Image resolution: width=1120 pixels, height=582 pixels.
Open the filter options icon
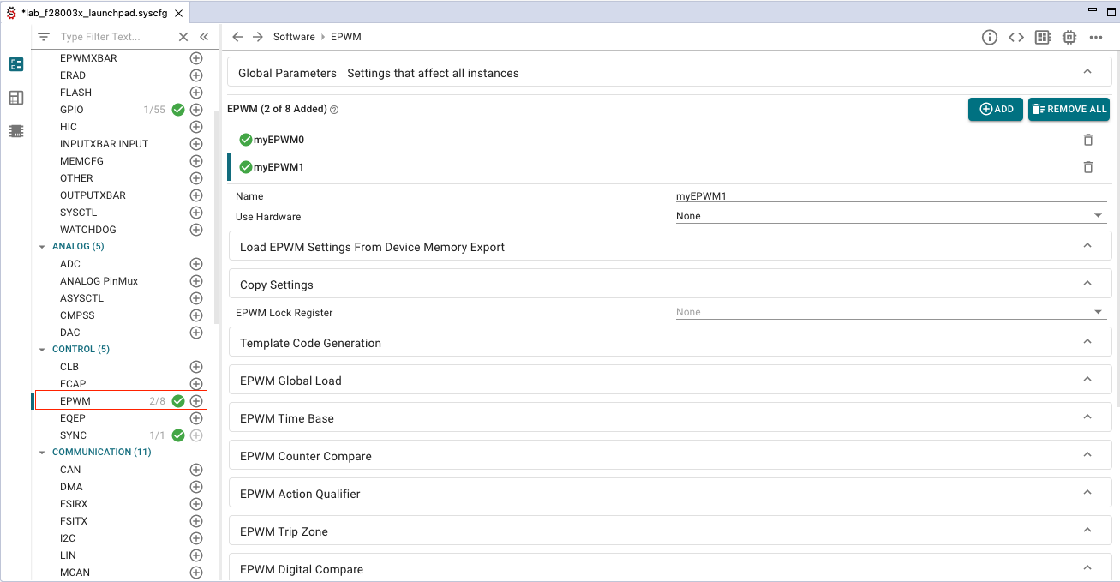click(44, 37)
